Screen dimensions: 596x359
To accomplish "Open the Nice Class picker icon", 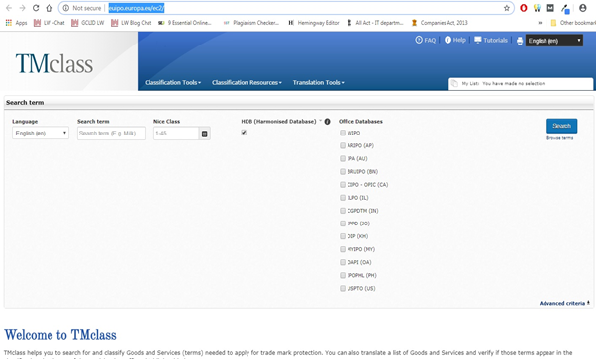I will [x=205, y=134].
